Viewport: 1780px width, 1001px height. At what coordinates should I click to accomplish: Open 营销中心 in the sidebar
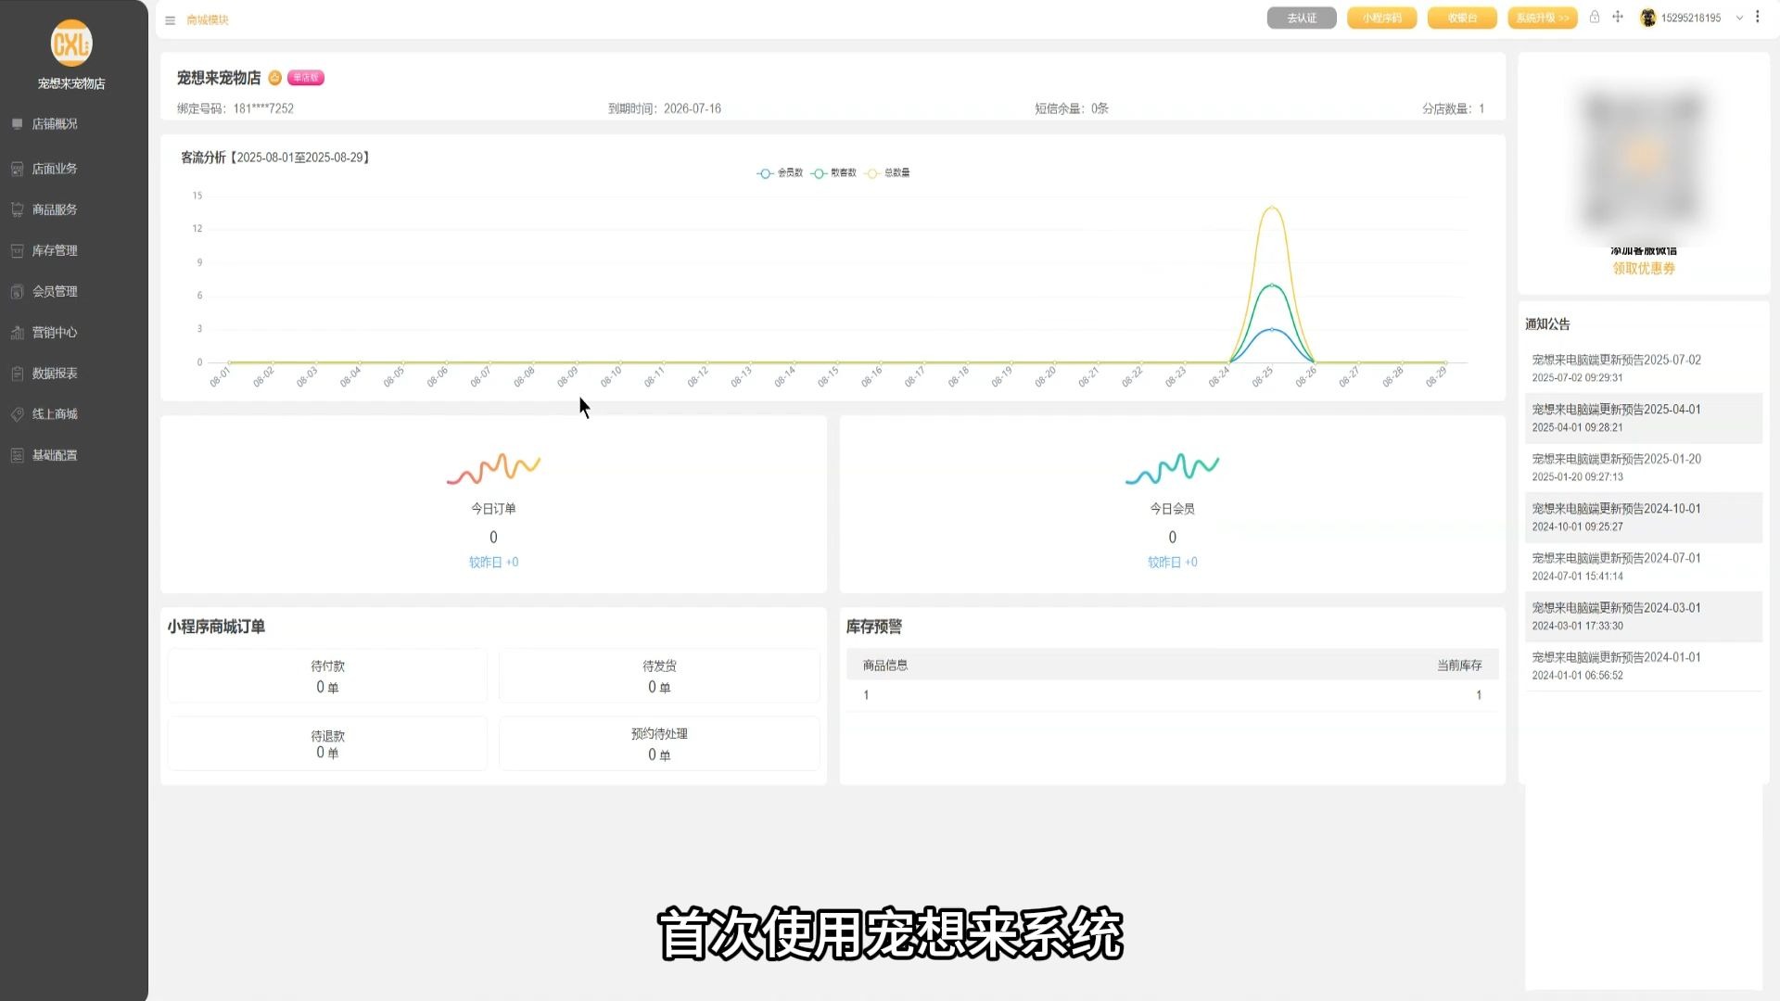pyautogui.click(x=55, y=332)
